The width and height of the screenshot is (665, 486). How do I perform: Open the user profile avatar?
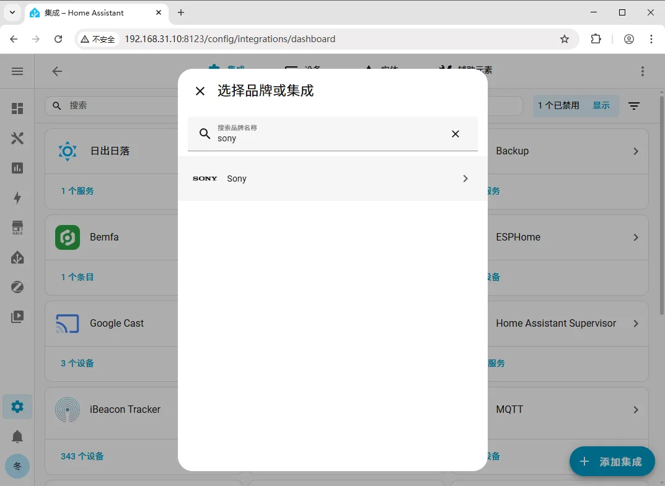click(17, 466)
